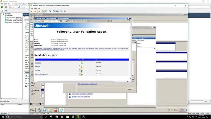Collapse the host node in inventory tree

pos(2,14)
